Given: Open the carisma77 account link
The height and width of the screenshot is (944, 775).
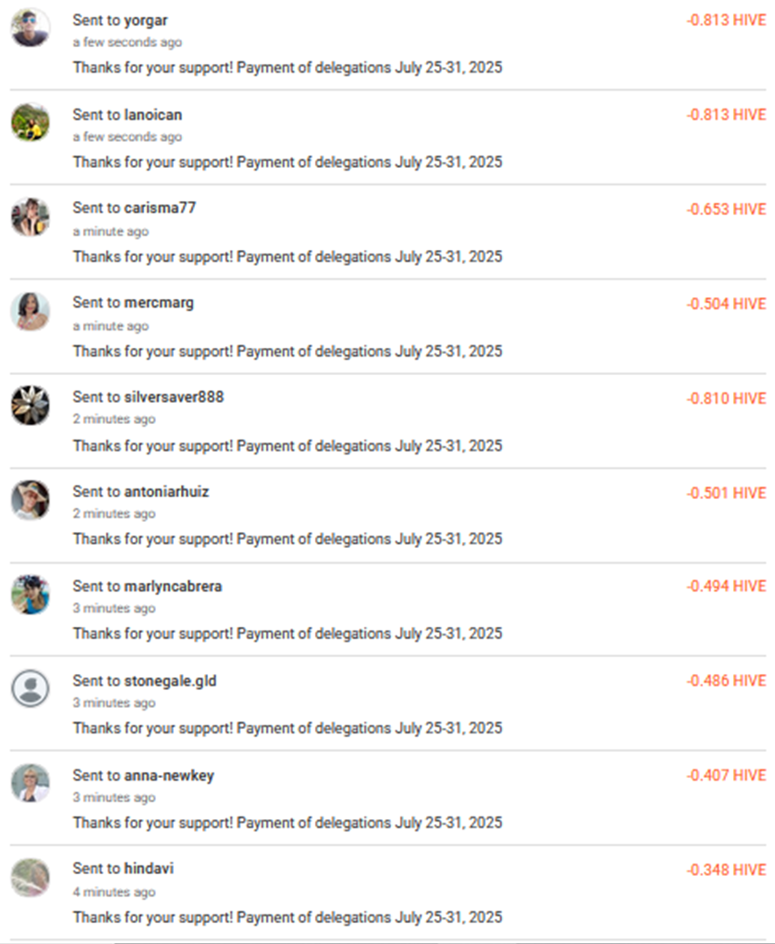Looking at the screenshot, I should click(160, 208).
